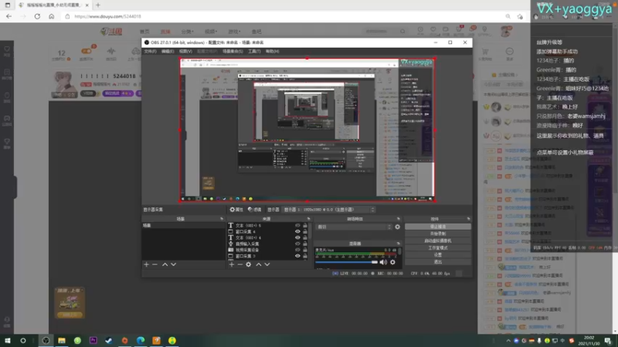
Task: Hide the 文本 (GDI+) 4 source
Action: [x=297, y=238]
